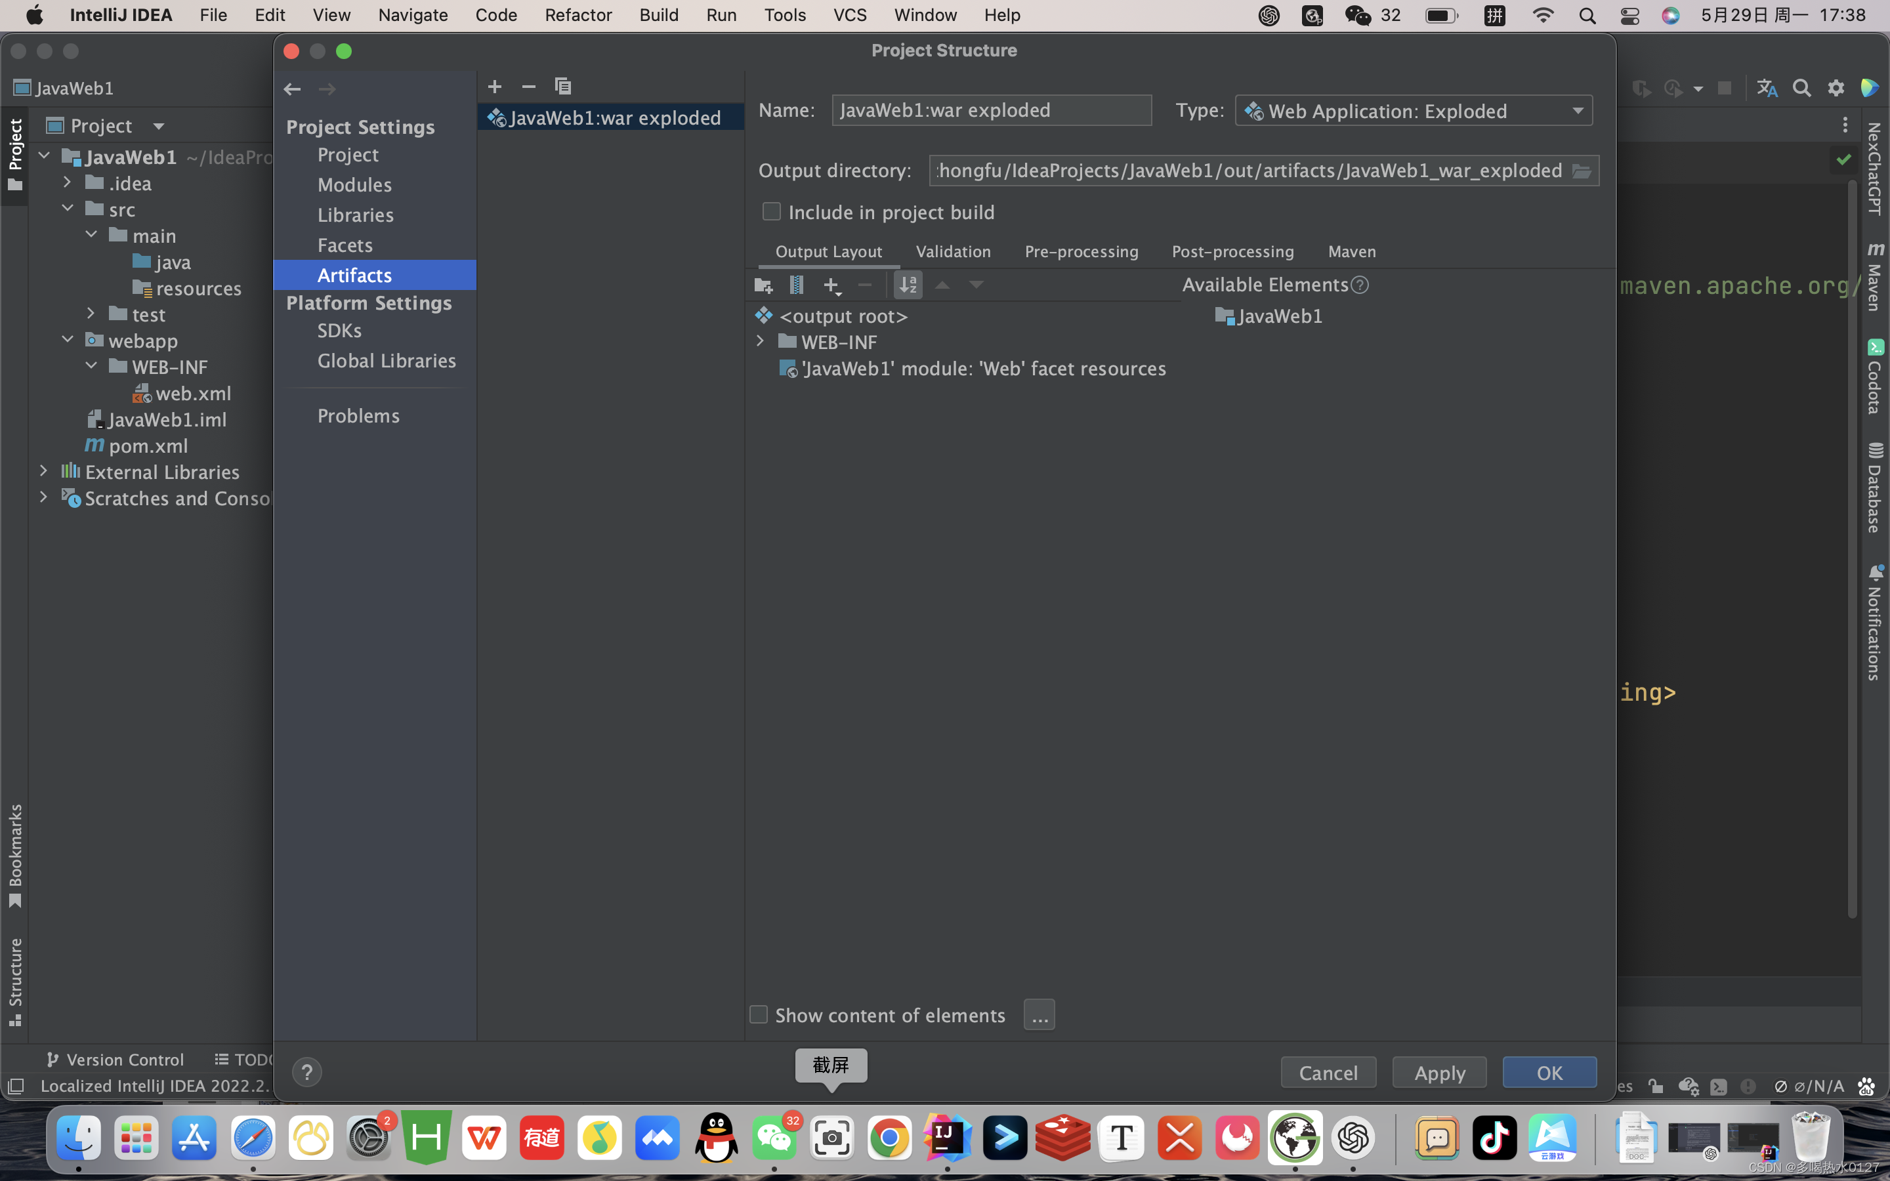Click the copy artifact icon
The image size is (1890, 1181).
562,86
